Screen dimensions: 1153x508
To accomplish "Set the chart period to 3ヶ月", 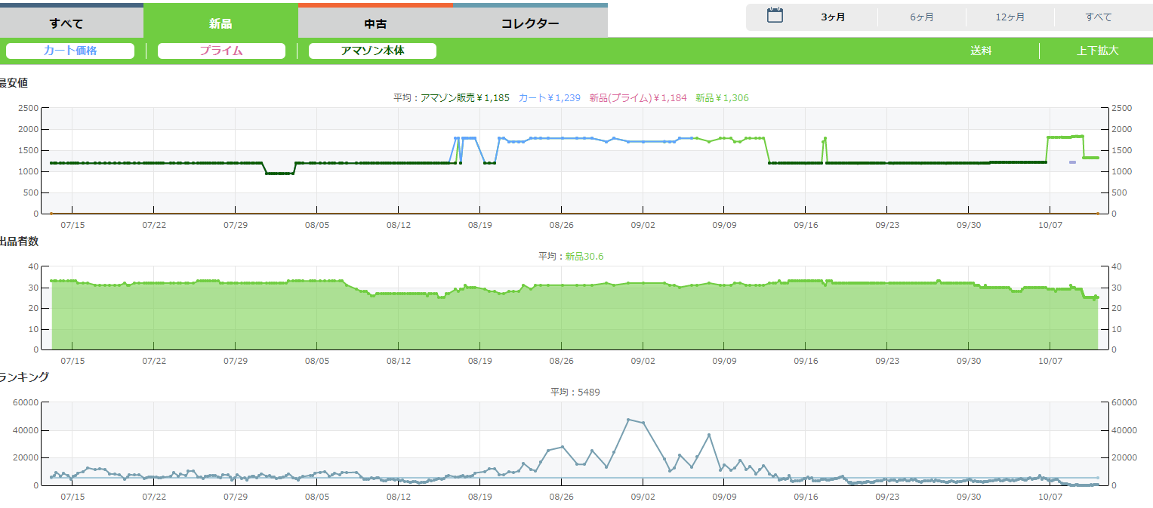I will click(x=833, y=17).
